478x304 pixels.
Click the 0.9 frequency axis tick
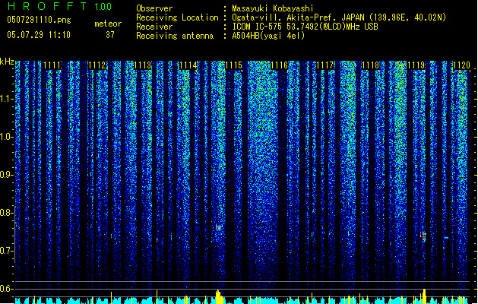coord(6,175)
